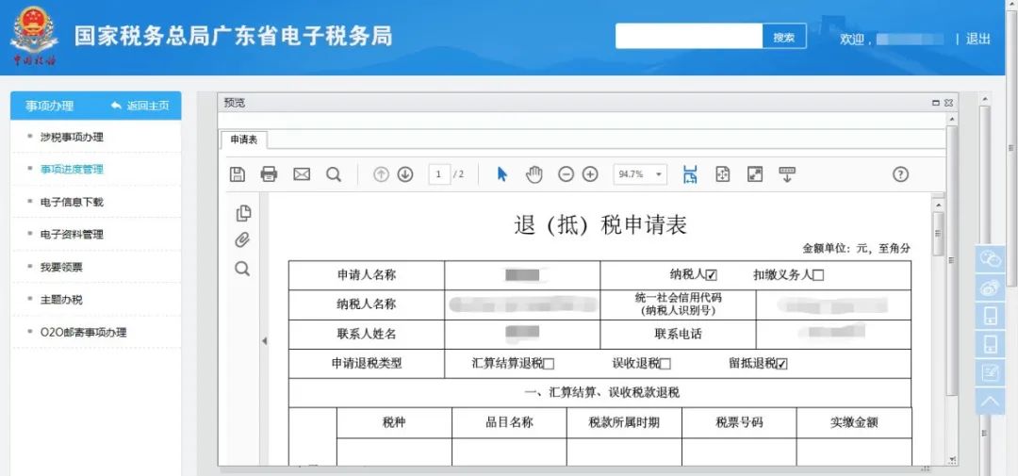The height and width of the screenshot is (476, 1018).
Task: Open the side panel search magnifier
Action: [242, 269]
